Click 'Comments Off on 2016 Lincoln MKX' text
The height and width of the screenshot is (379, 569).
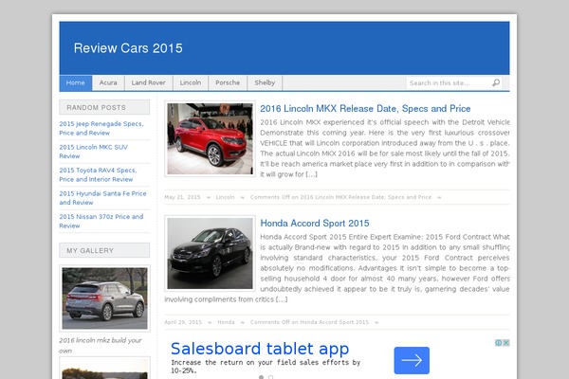pyautogui.click(x=340, y=197)
